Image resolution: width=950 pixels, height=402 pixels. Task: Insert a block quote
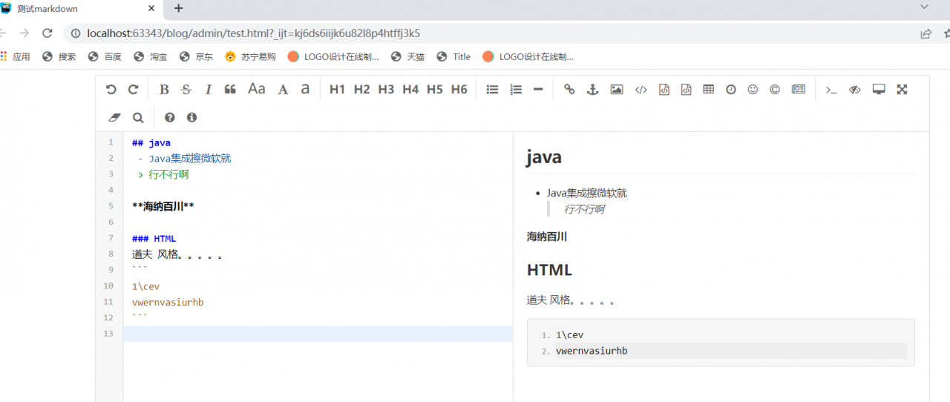(x=230, y=90)
